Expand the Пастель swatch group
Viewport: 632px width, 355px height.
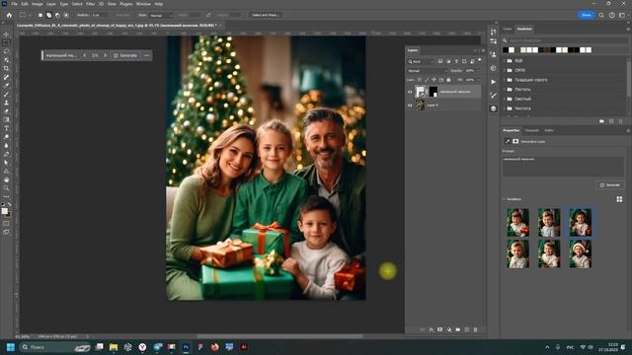[x=505, y=89]
